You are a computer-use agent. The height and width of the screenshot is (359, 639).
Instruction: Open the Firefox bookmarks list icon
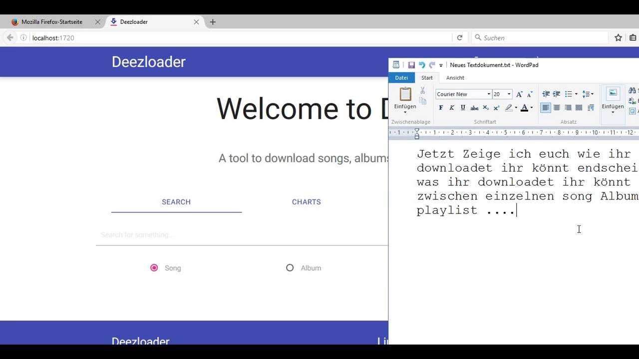633,37
